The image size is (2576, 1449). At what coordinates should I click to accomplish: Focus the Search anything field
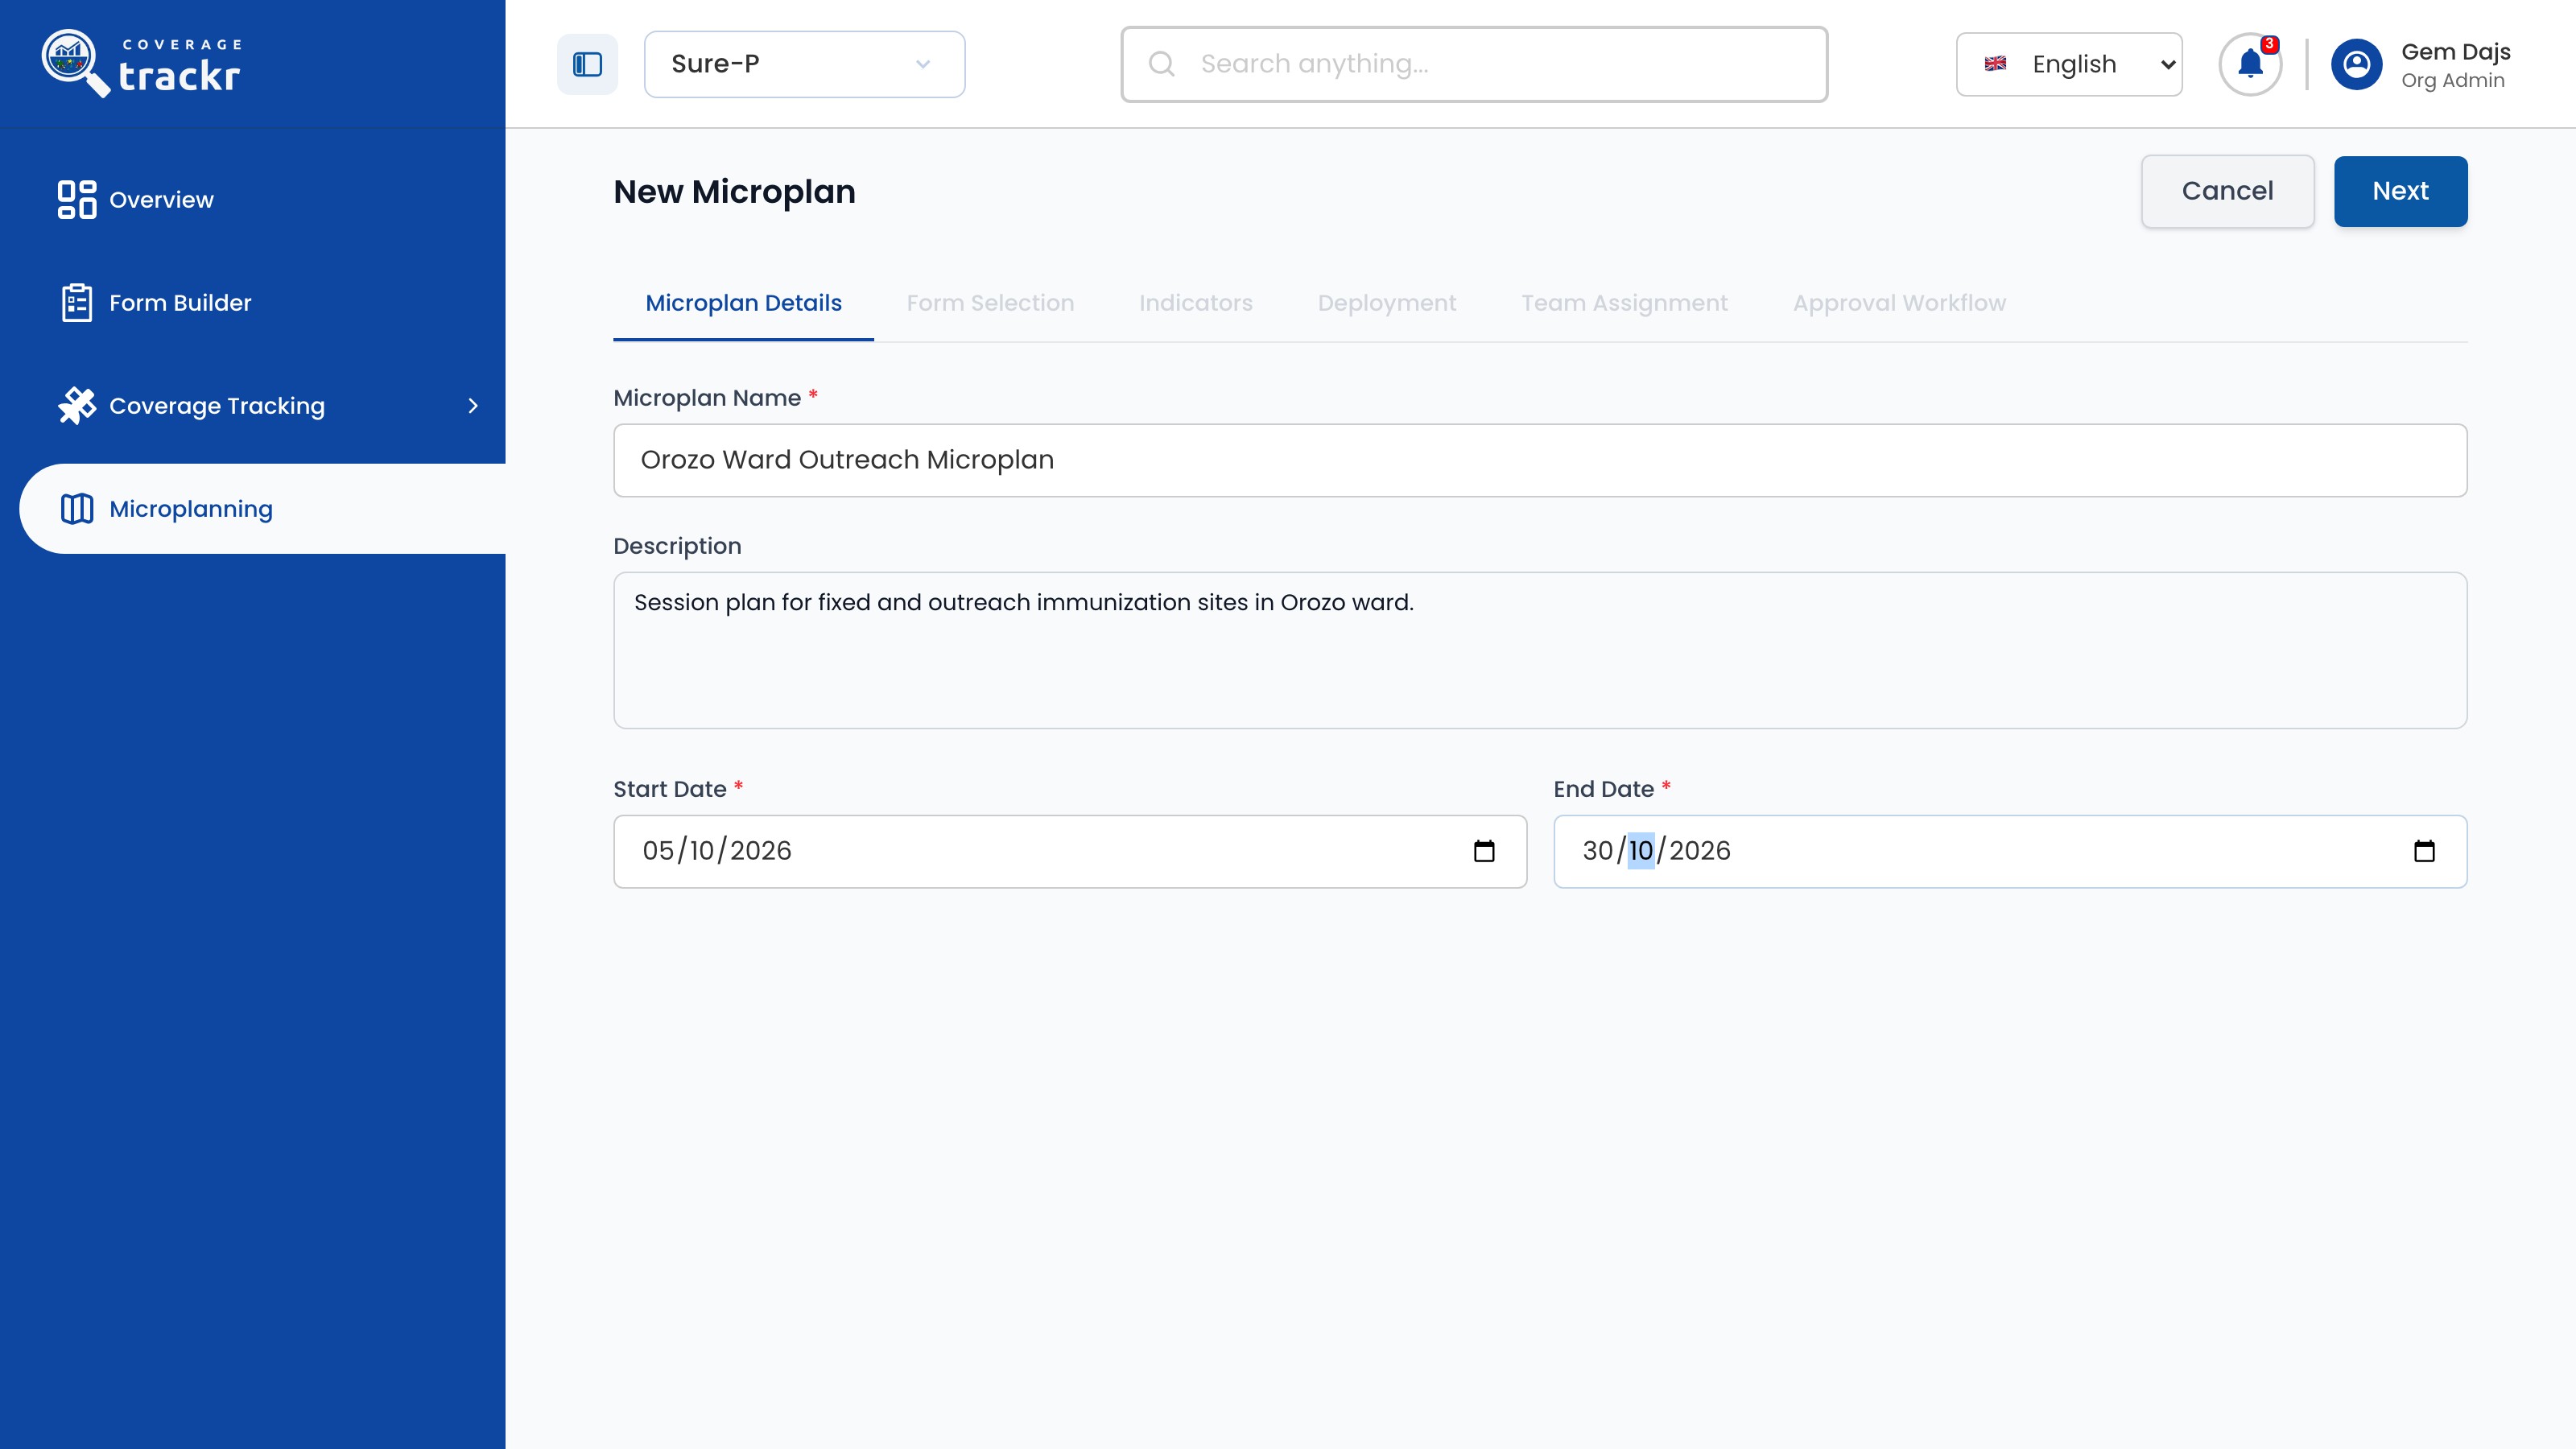point(1474,64)
